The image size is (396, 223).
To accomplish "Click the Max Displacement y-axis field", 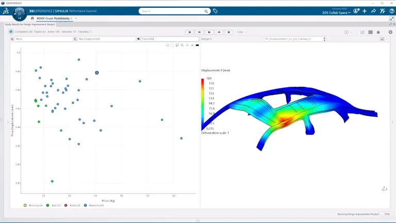I will [107, 39].
